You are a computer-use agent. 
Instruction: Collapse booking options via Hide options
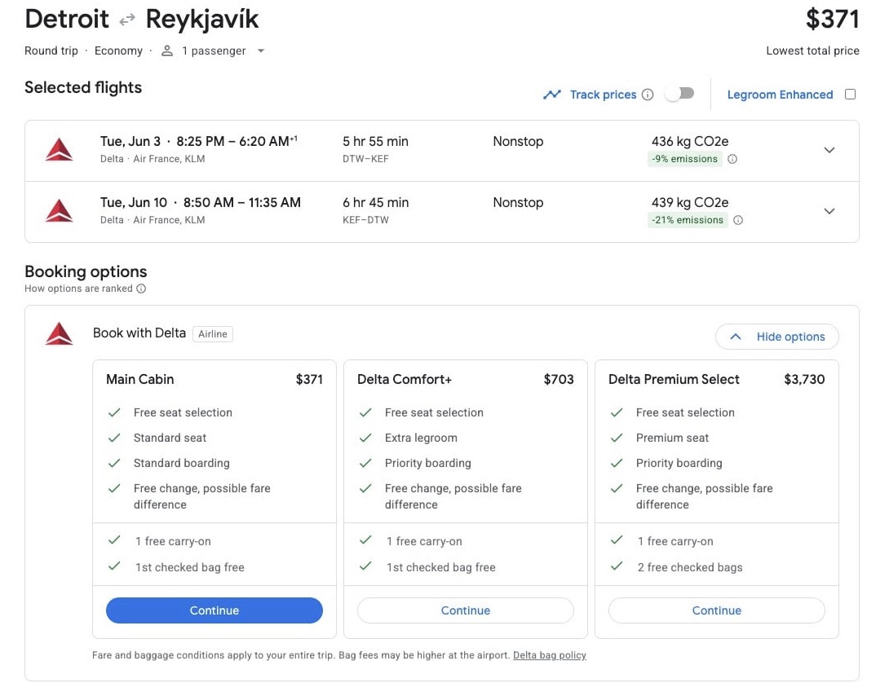(776, 337)
